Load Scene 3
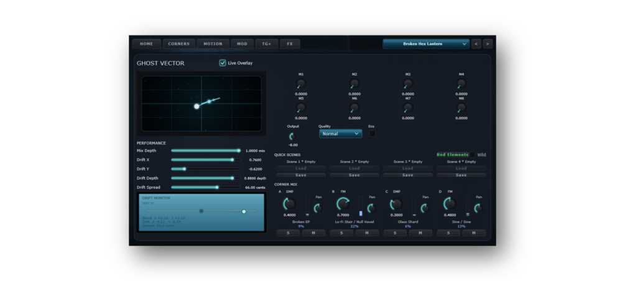This screenshot has width=625, height=281. click(408, 168)
